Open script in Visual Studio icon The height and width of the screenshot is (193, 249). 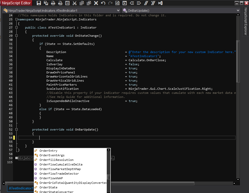tap(160, 3)
